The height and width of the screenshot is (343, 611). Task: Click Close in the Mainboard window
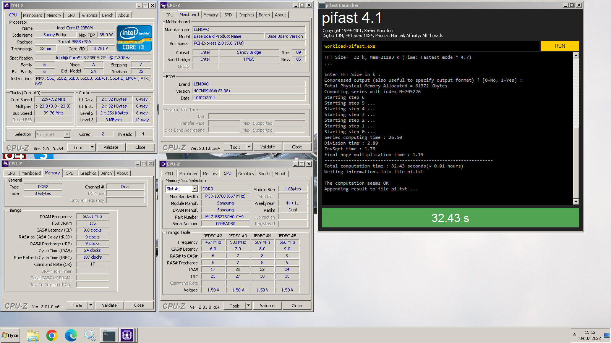point(297,147)
